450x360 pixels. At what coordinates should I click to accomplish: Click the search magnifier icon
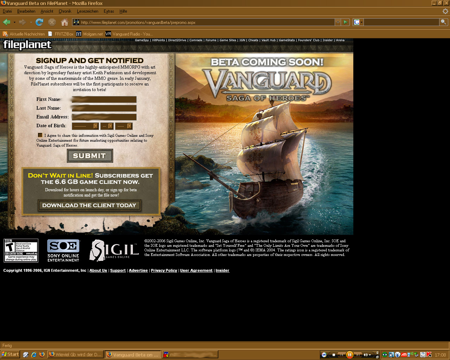[x=443, y=22]
